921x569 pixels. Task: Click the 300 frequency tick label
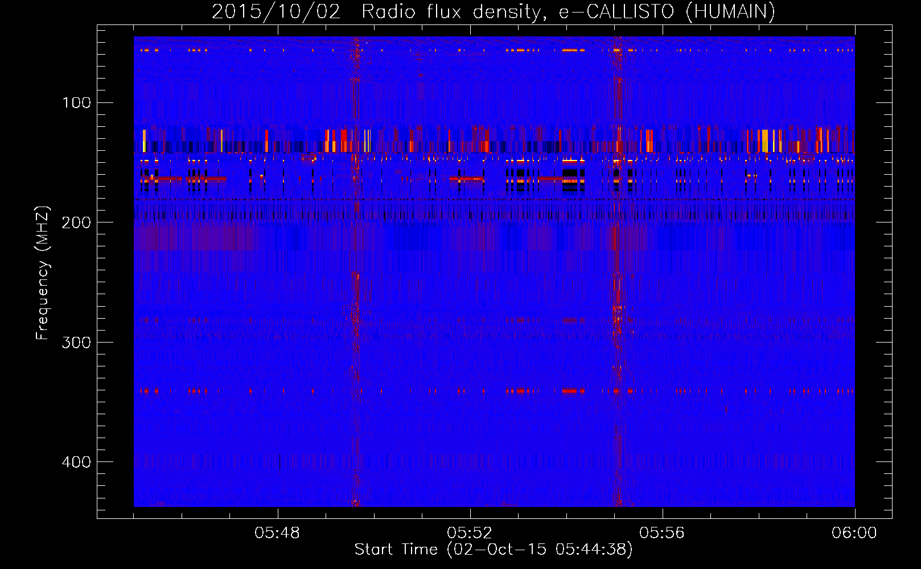[76, 343]
